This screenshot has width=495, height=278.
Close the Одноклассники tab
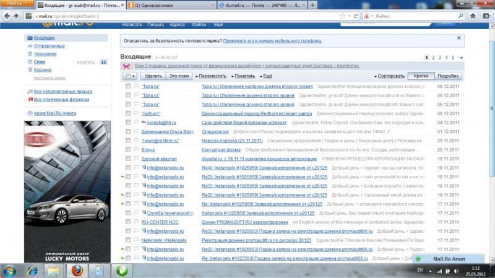coord(213,6)
